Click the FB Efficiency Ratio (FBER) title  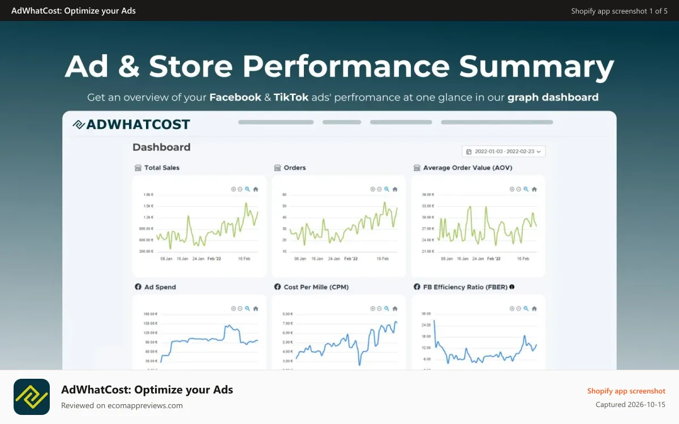click(465, 287)
